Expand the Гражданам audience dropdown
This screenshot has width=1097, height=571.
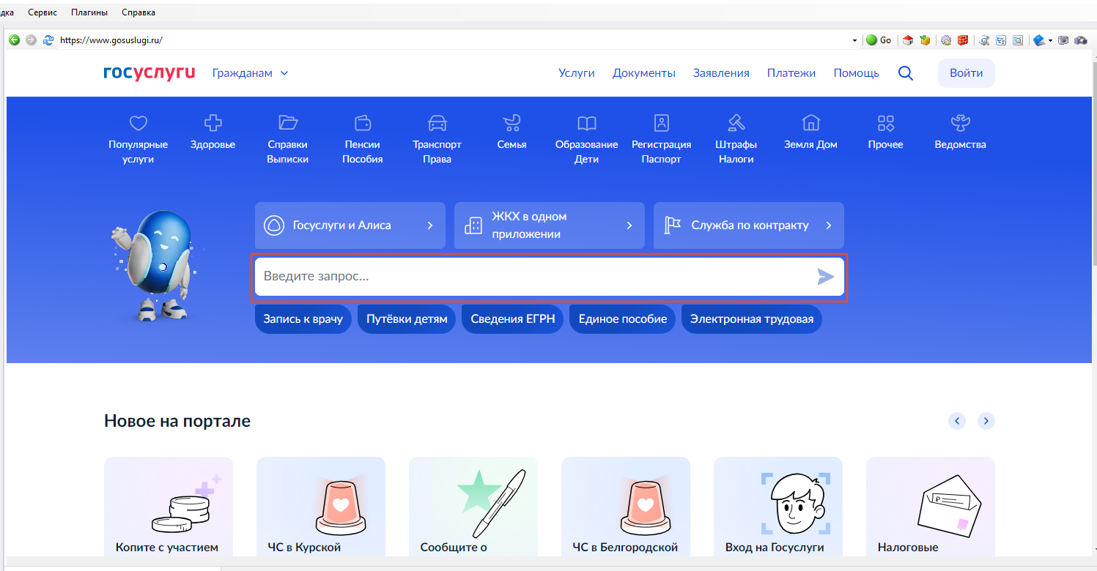point(251,72)
